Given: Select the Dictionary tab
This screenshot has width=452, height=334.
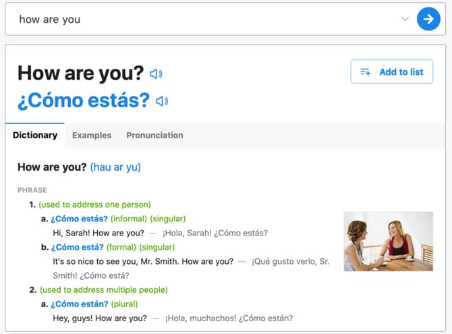Looking at the screenshot, I should click(35, 135).
